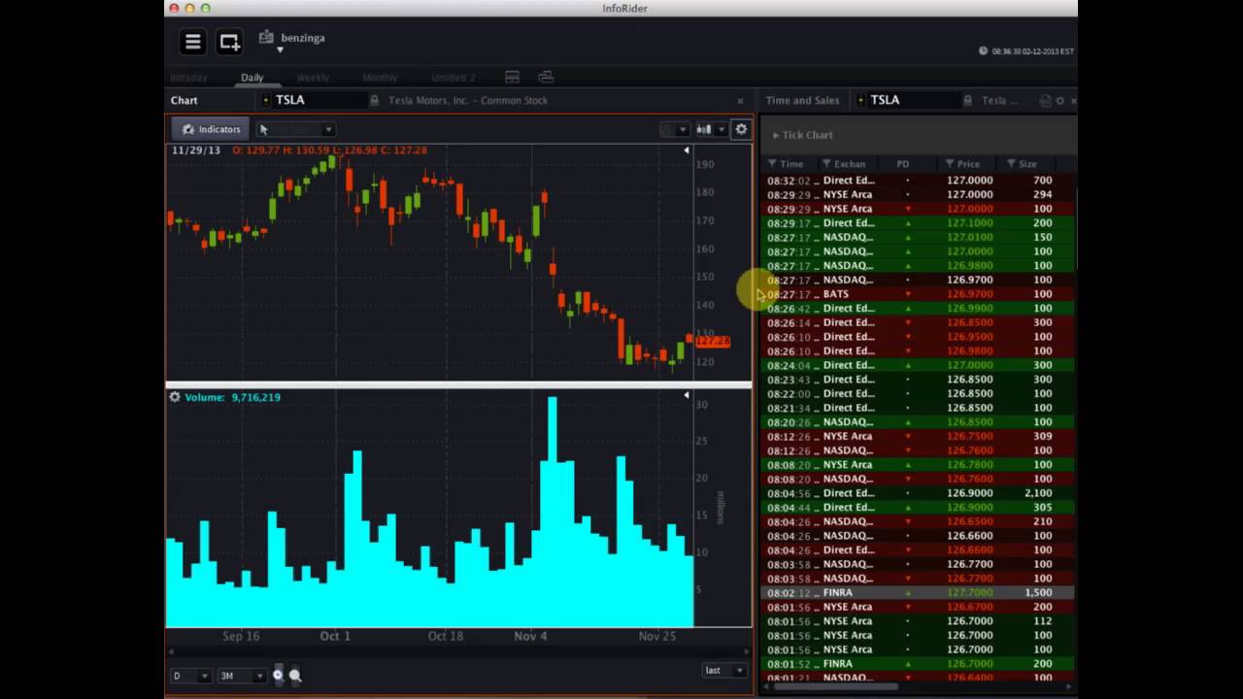
Task: Click the Volume: 9,716,219 label
Action: (x=233, y=397)
